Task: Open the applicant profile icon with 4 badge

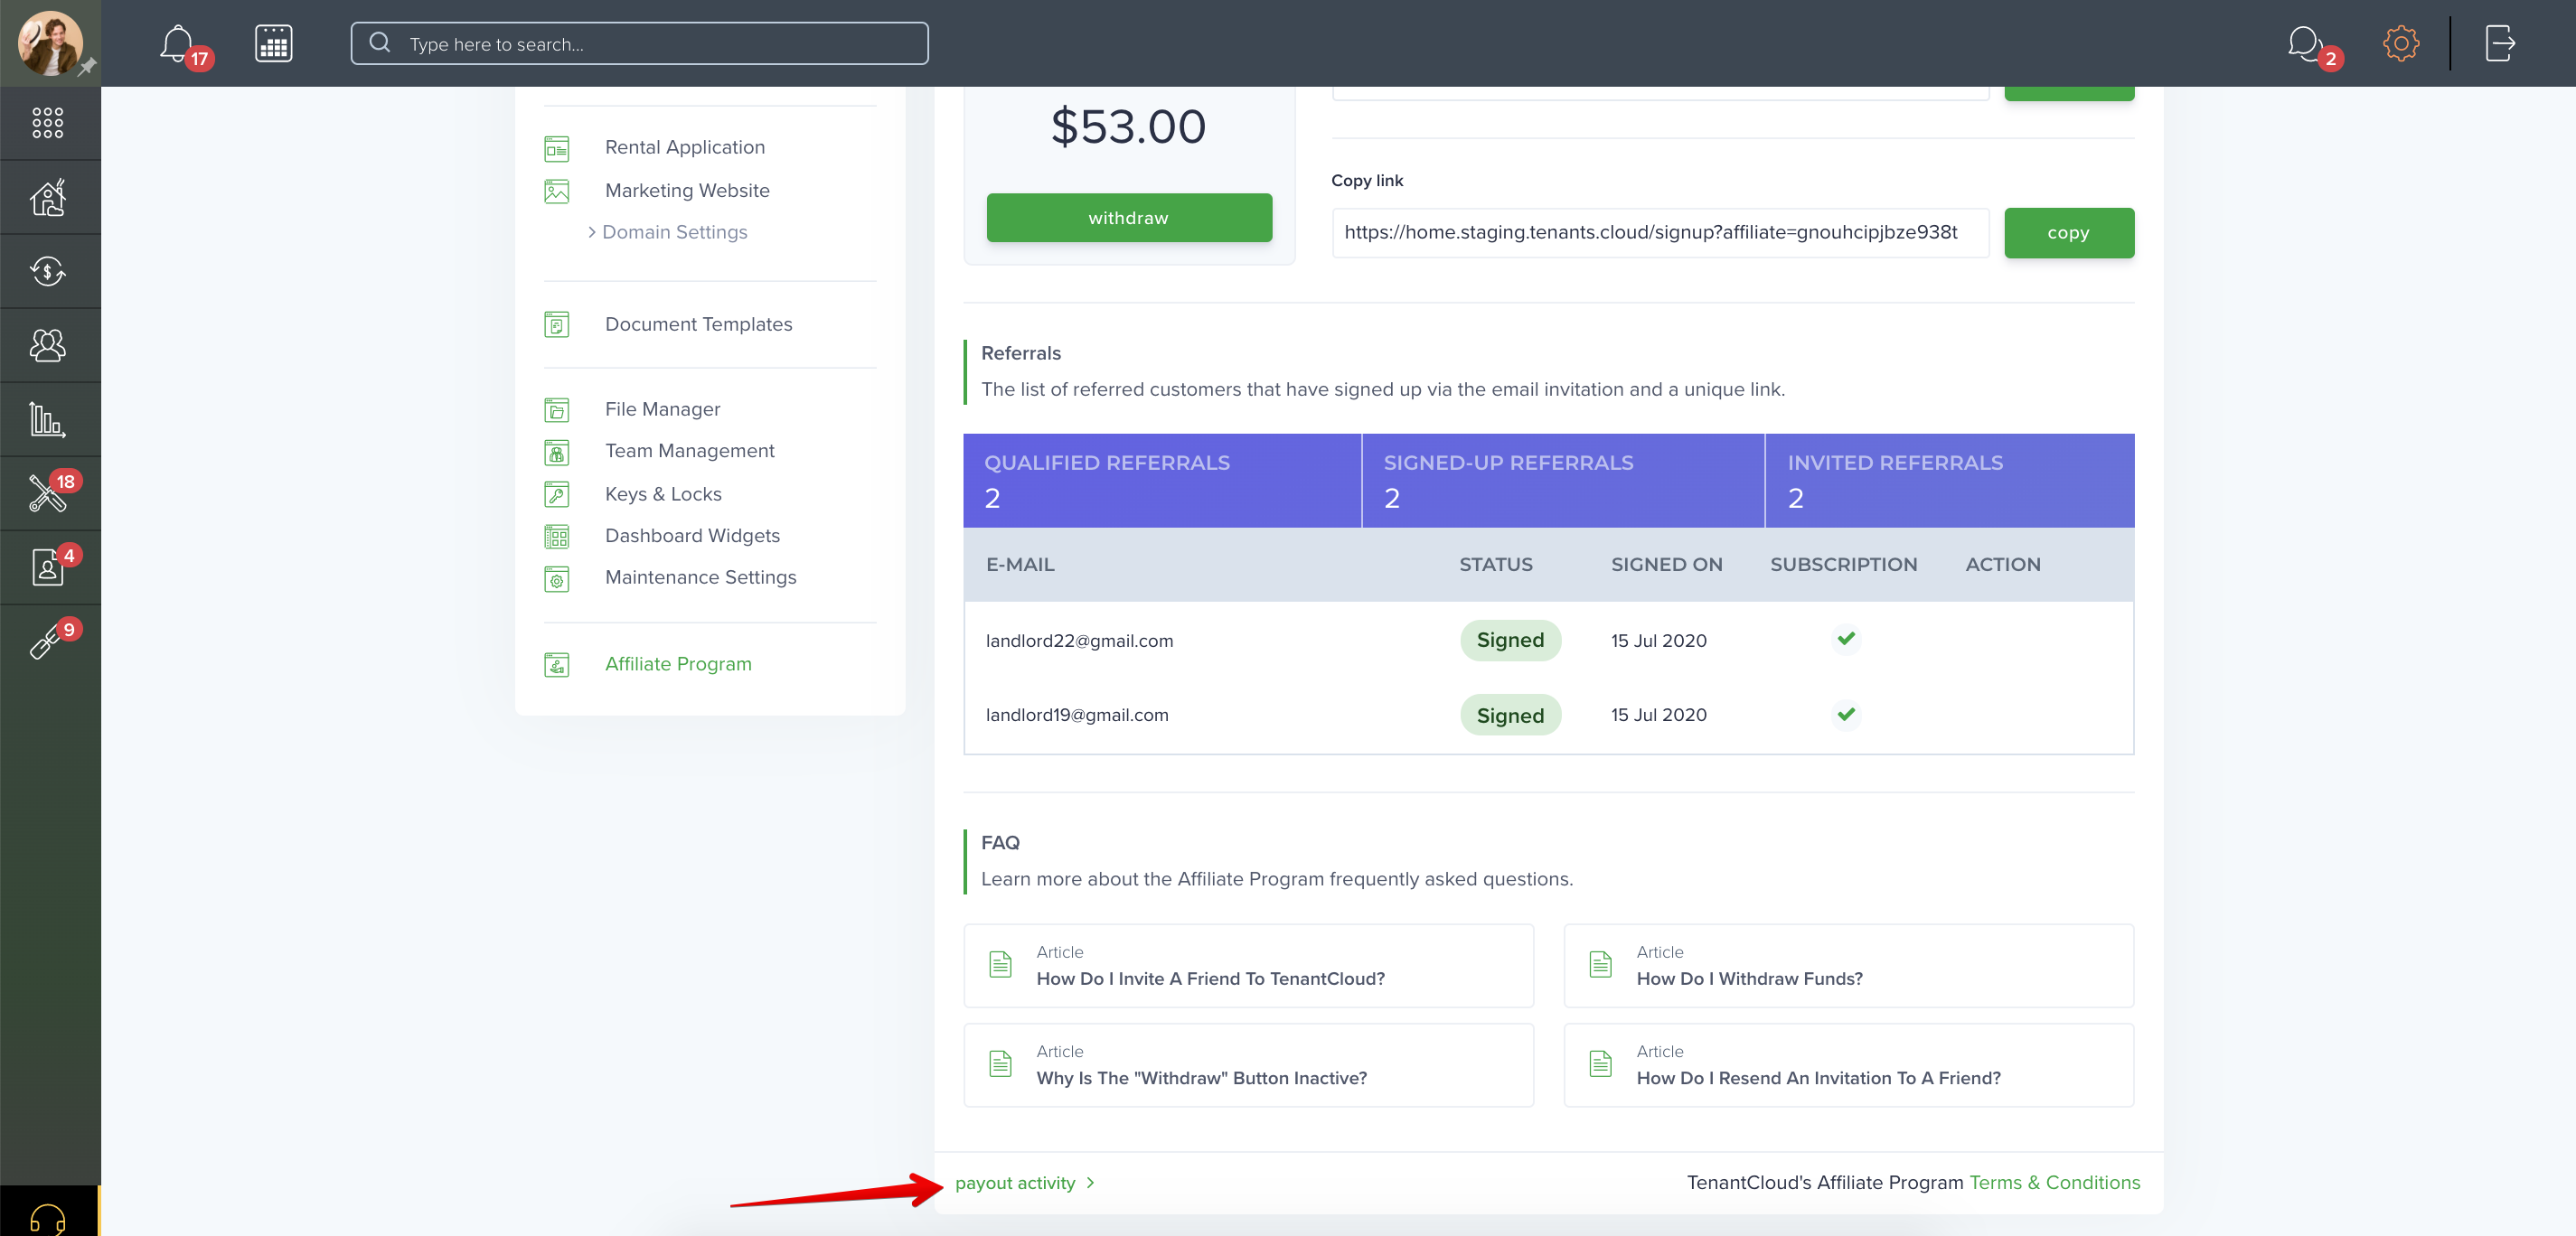Action: [x=48, y=567]
